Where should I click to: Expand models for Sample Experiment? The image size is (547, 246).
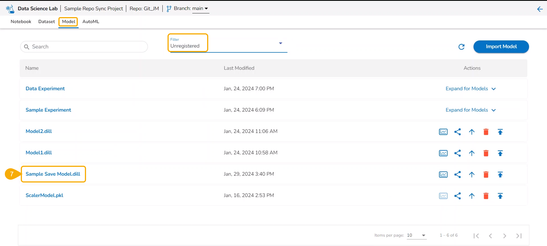click(470, 110)
